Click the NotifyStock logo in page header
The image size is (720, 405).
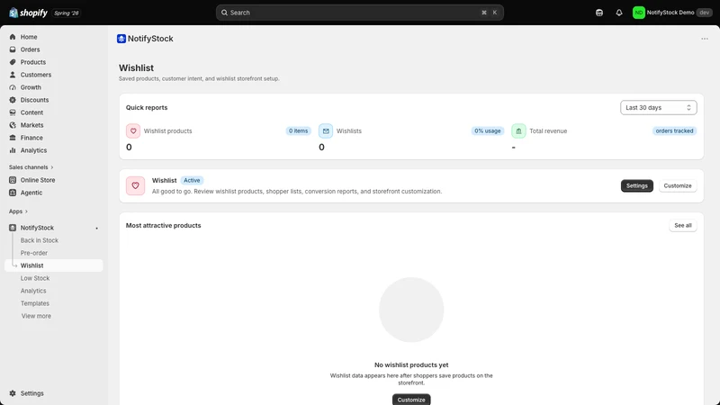(121, 39)
